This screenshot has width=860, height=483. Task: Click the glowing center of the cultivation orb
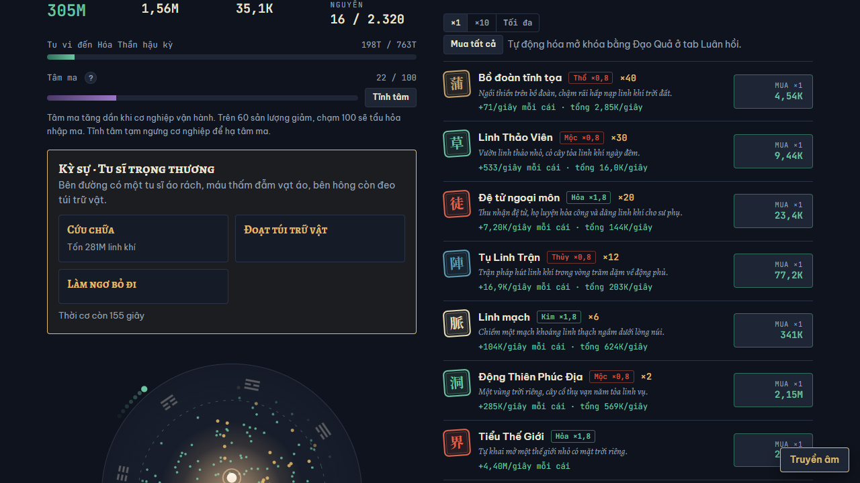(x=232, y=477)
